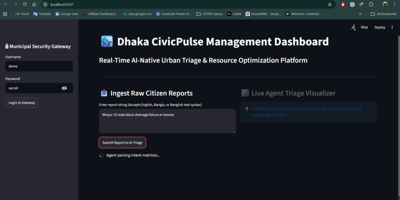Click the citizen report text area

point(167,121)
